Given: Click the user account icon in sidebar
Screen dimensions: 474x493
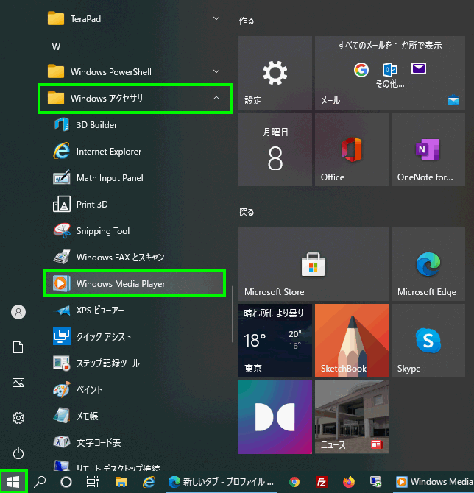Looking at the screenshot, I should [x=18, y=312].
